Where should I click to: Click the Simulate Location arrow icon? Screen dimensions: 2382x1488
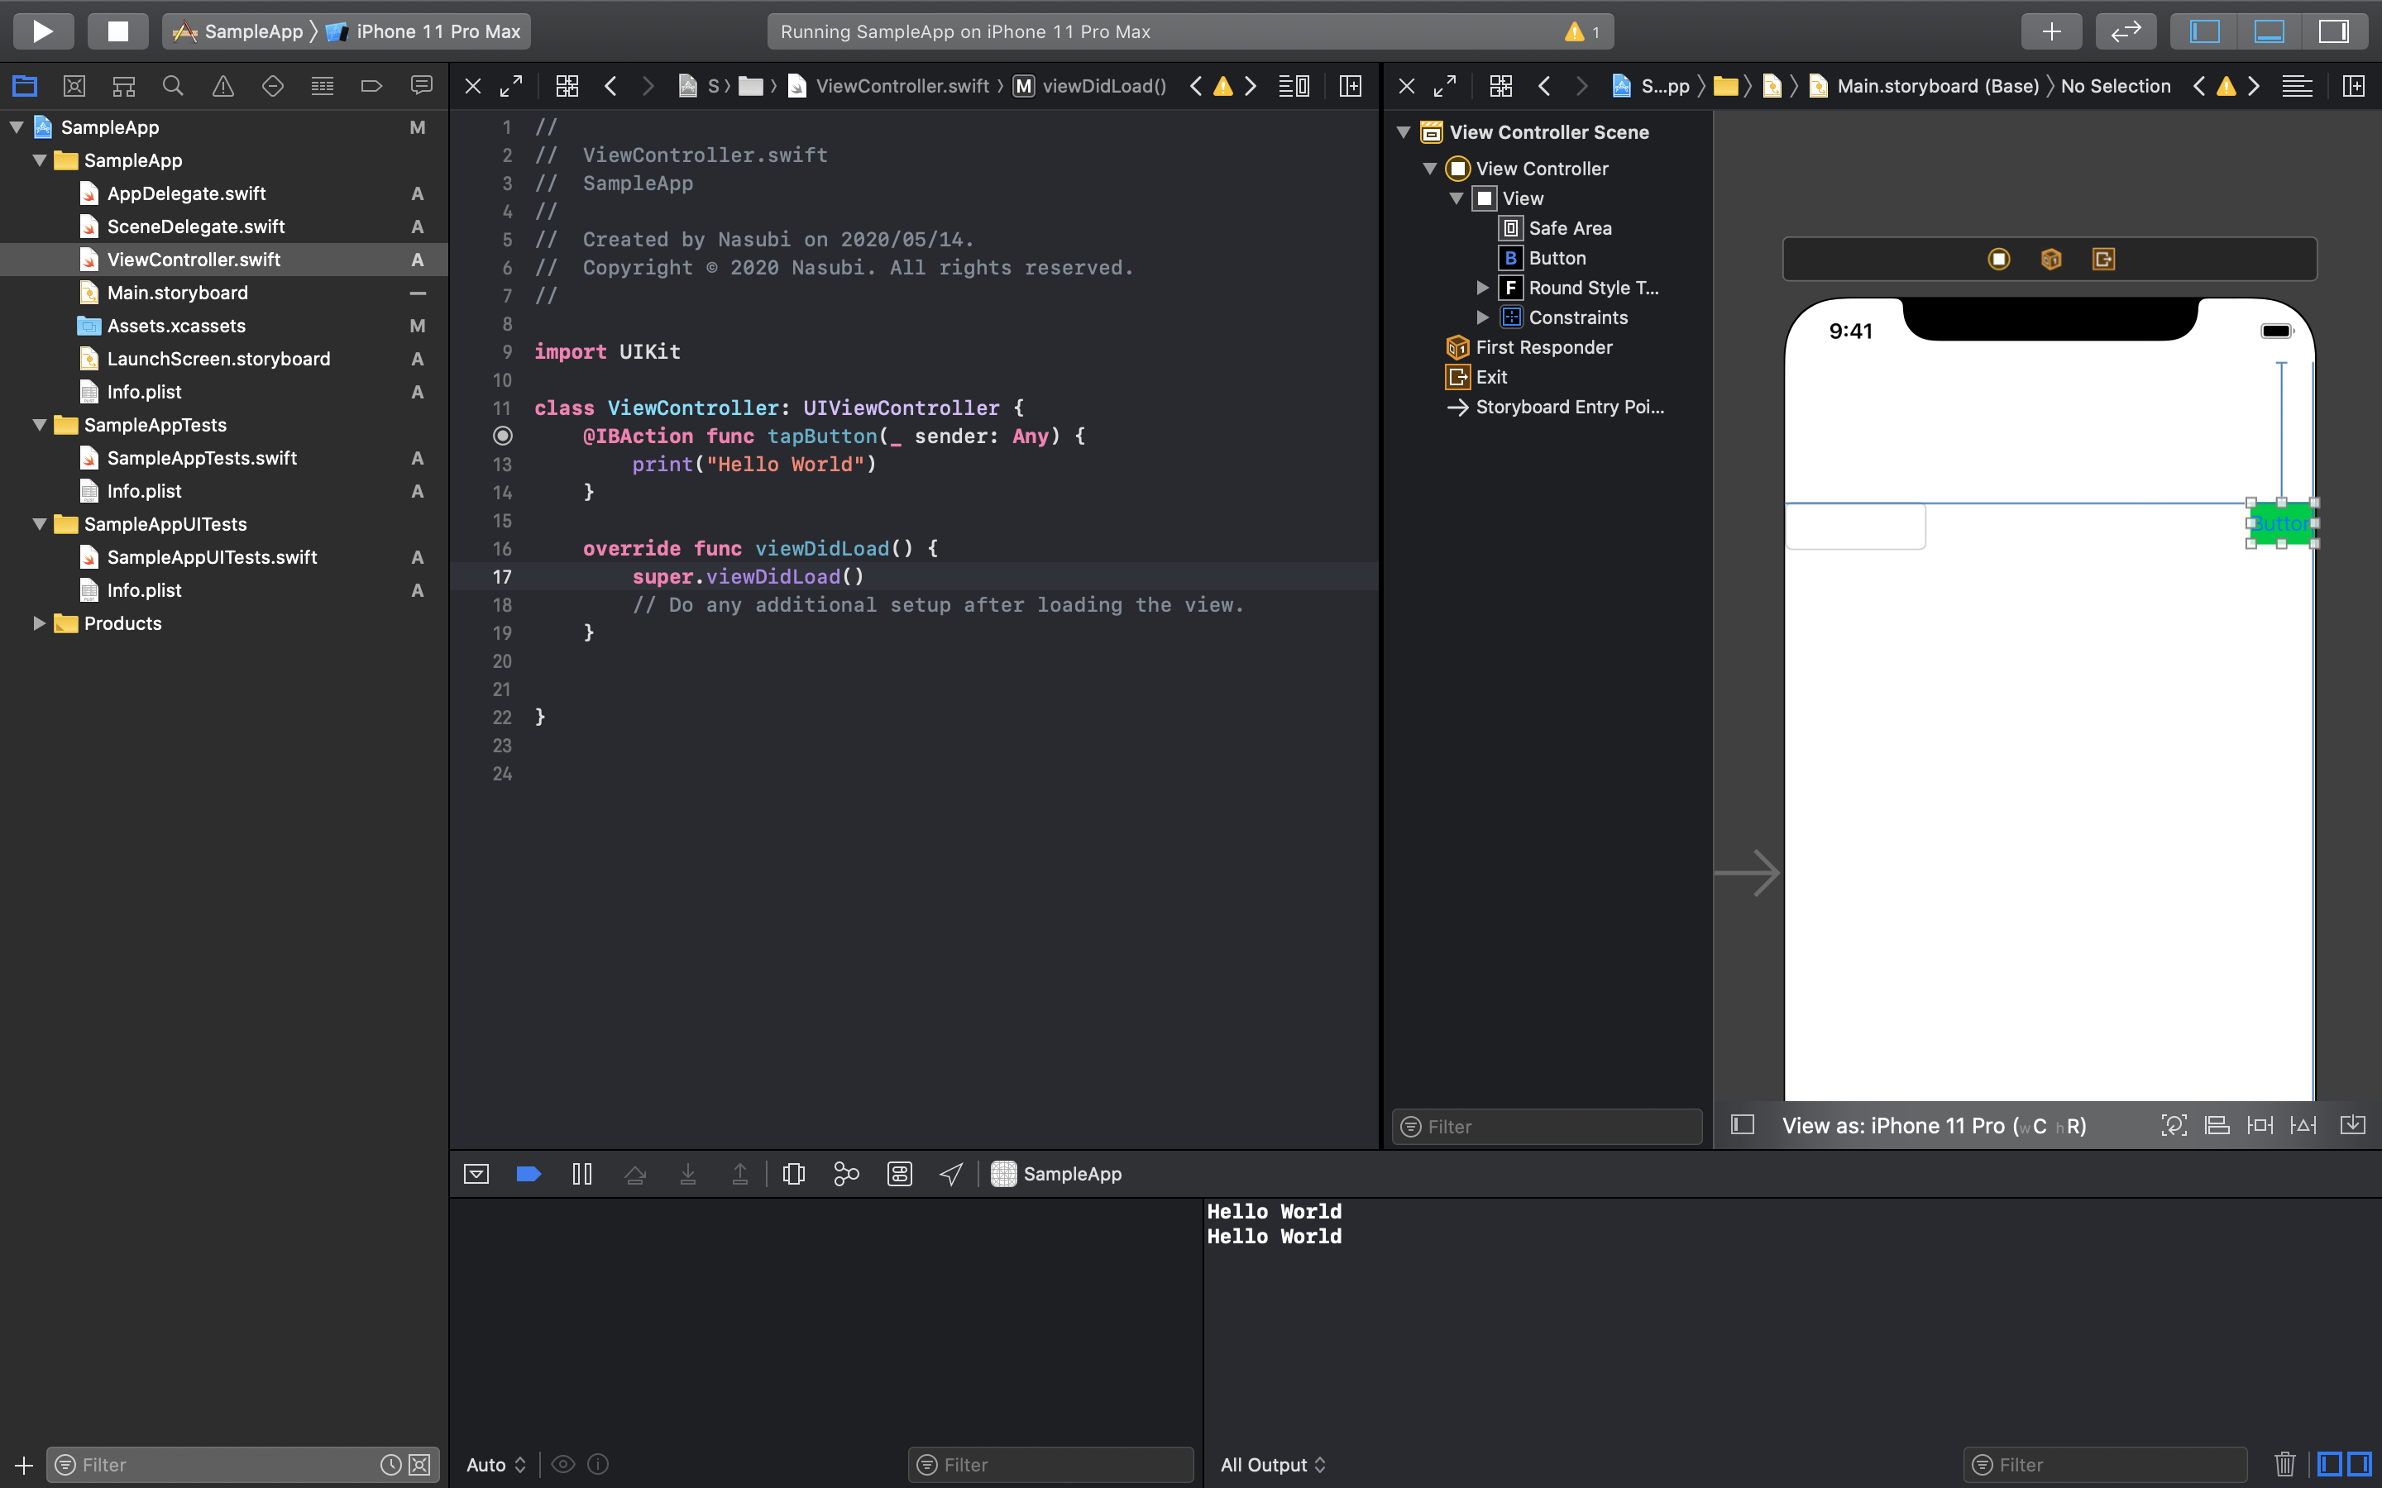951,1174
